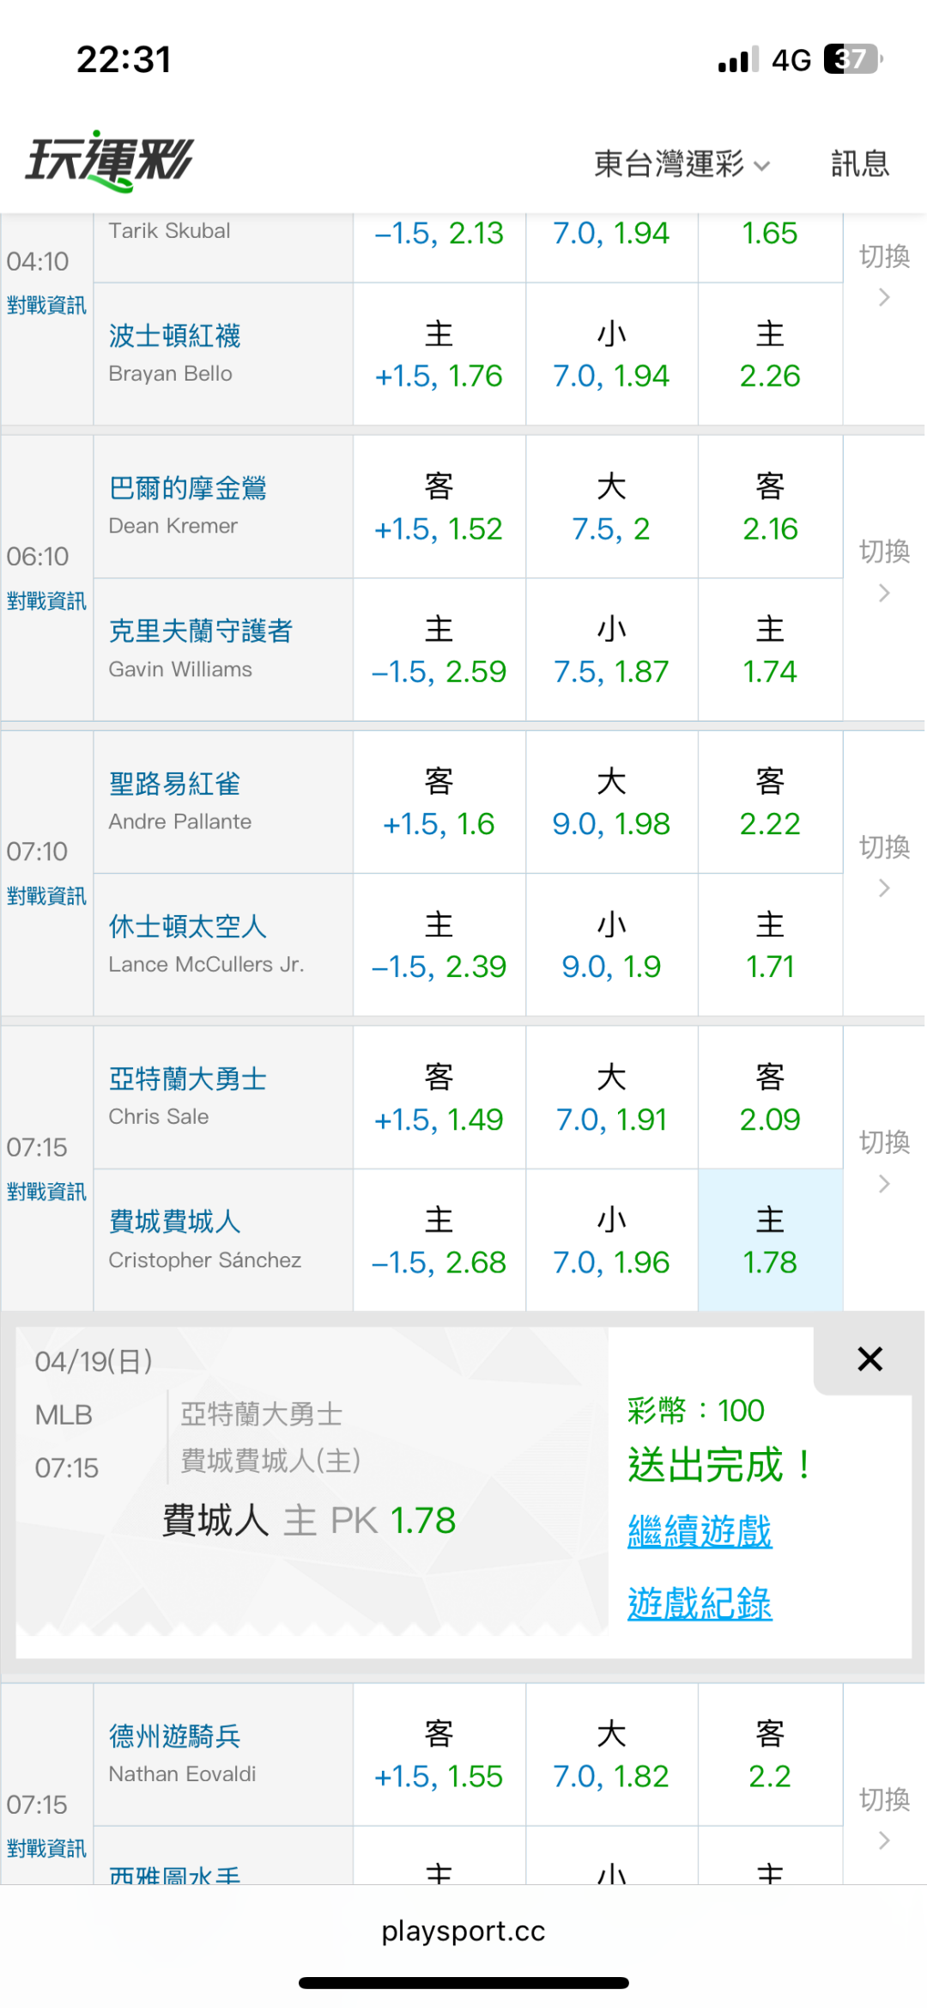Pick Guardians spread -1.5, 2.59
The image size is (927, 2008).
pos(439,650)
